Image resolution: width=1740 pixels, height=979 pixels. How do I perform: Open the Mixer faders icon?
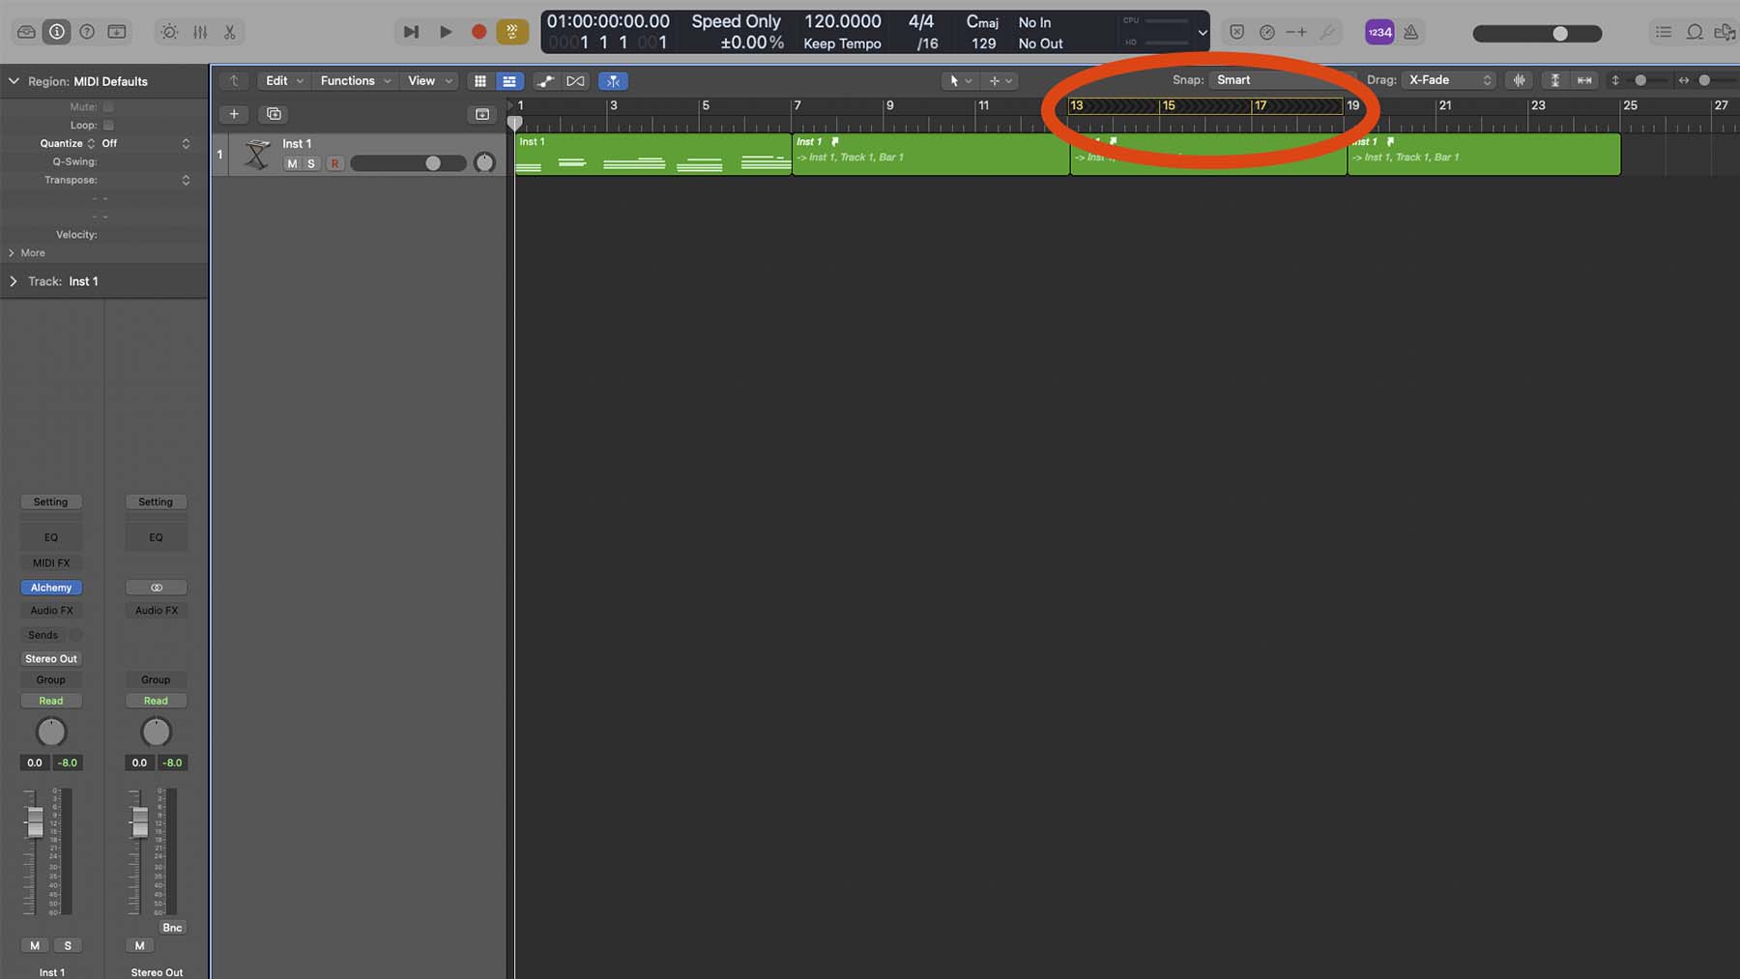coord(200,32)
